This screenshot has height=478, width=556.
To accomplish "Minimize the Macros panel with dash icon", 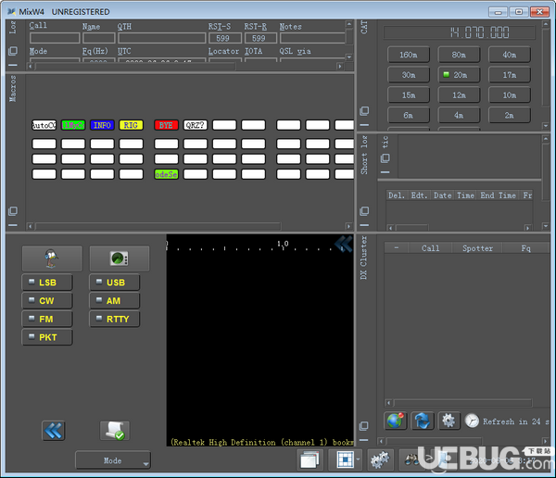I will tap(13, 225).
